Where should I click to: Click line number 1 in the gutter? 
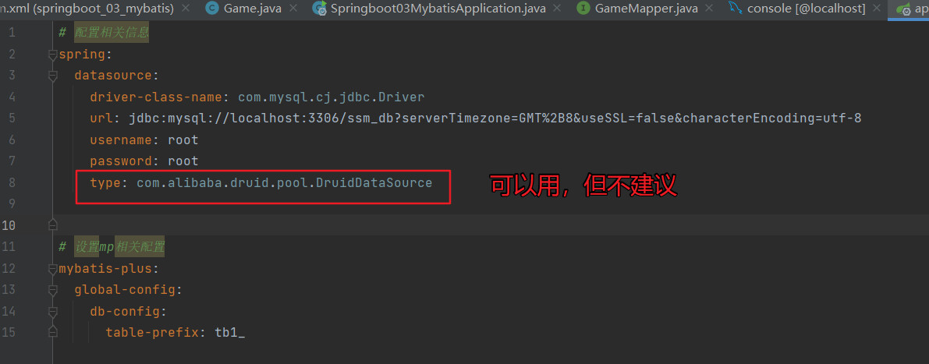[12, 34]
